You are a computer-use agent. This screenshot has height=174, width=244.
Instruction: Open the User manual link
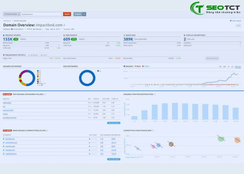[237, 21]
